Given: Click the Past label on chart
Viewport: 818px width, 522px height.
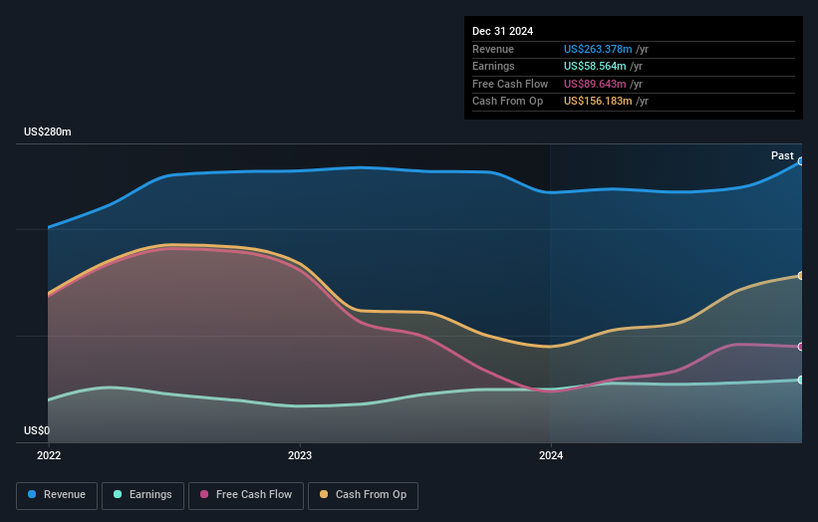Looking at the screenshot, I should [782, 156].
